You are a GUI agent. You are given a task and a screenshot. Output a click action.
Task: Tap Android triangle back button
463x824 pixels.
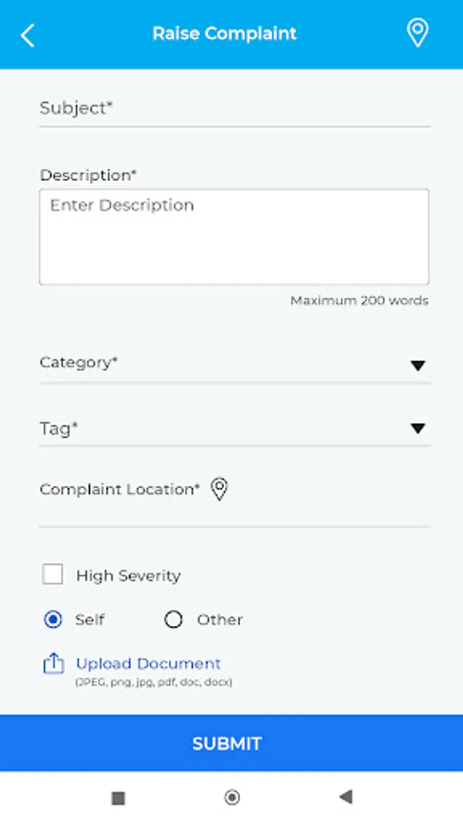[346, 797]
